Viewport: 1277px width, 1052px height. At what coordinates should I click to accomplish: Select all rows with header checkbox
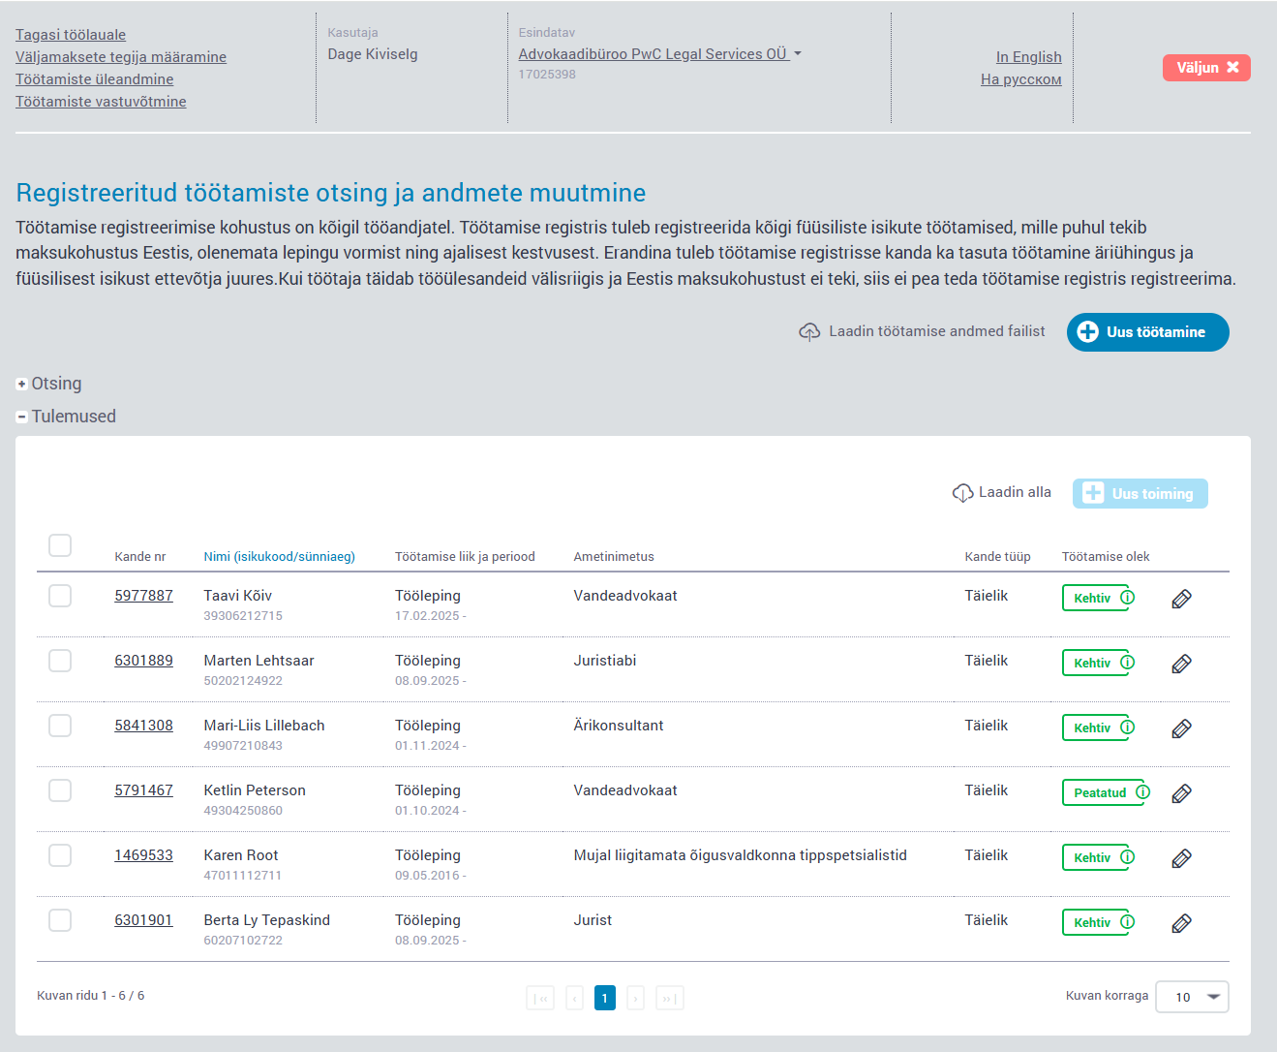(x=60, y=545)
